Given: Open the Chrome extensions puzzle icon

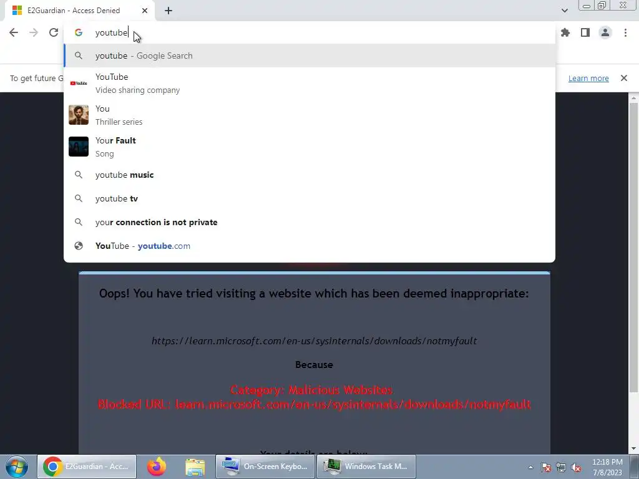Looking at the screenshot, I should (x=565, y=32).
